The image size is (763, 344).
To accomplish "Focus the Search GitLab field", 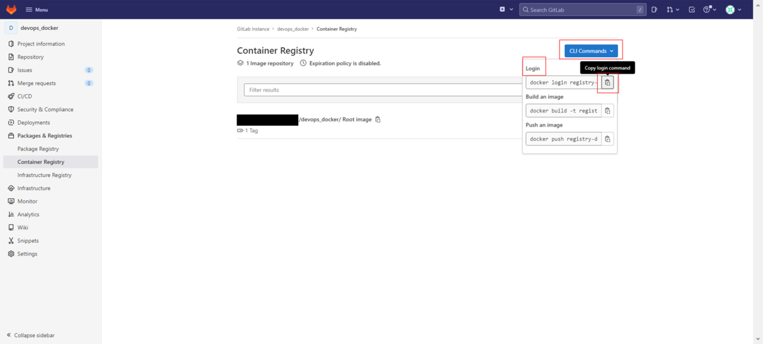I will point(582,10).
